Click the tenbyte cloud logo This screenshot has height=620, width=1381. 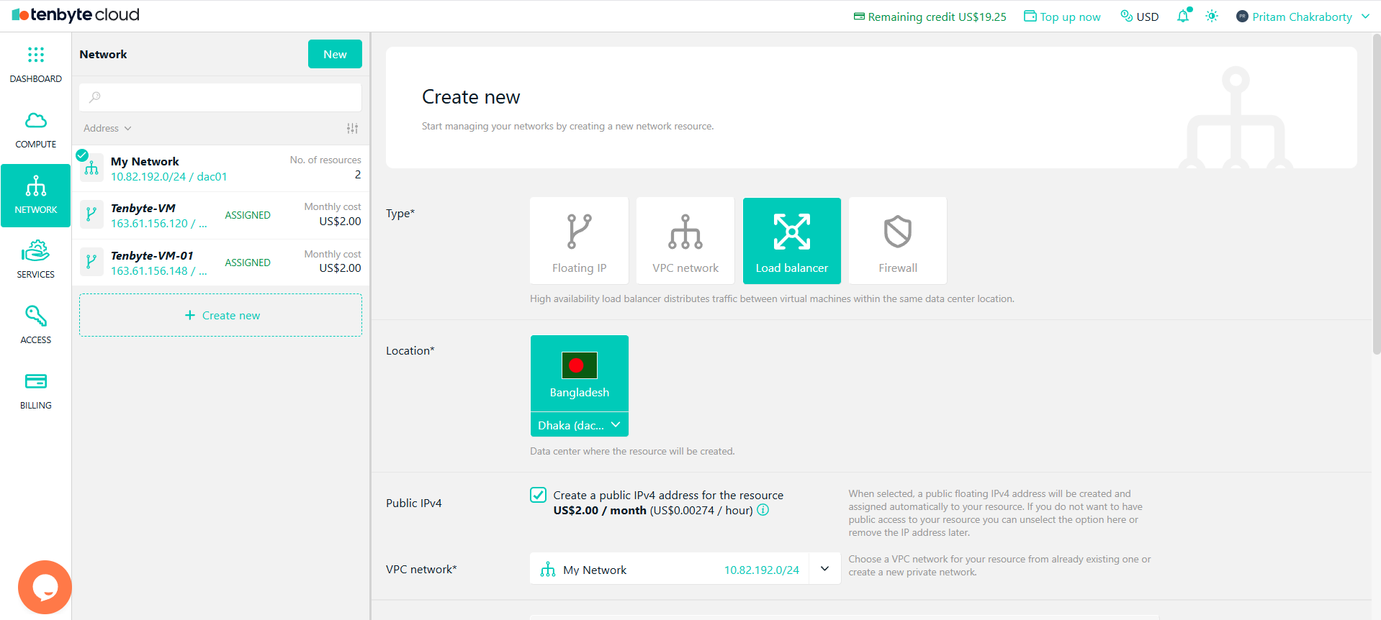tap(76, 15)
